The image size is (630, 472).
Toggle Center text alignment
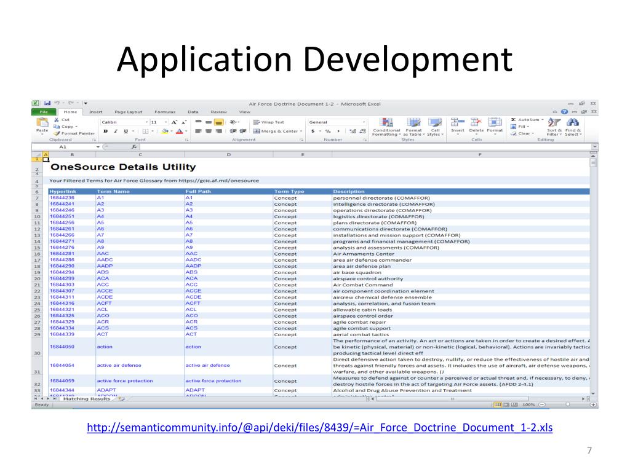[209, 132]
